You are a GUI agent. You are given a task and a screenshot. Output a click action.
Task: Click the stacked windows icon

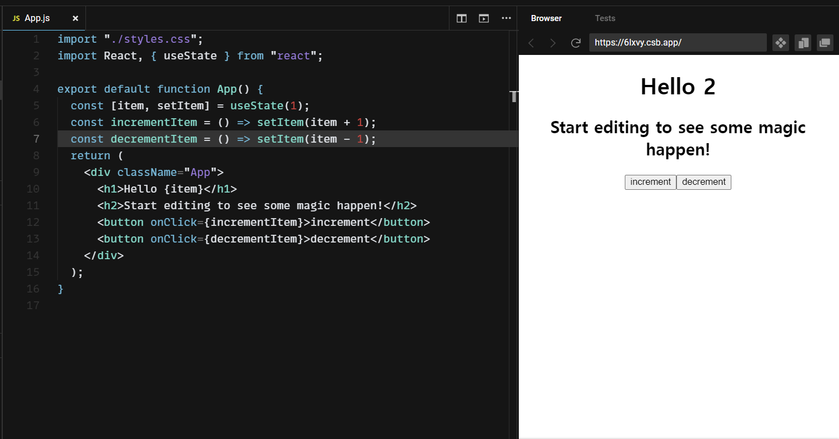[825, 43]
